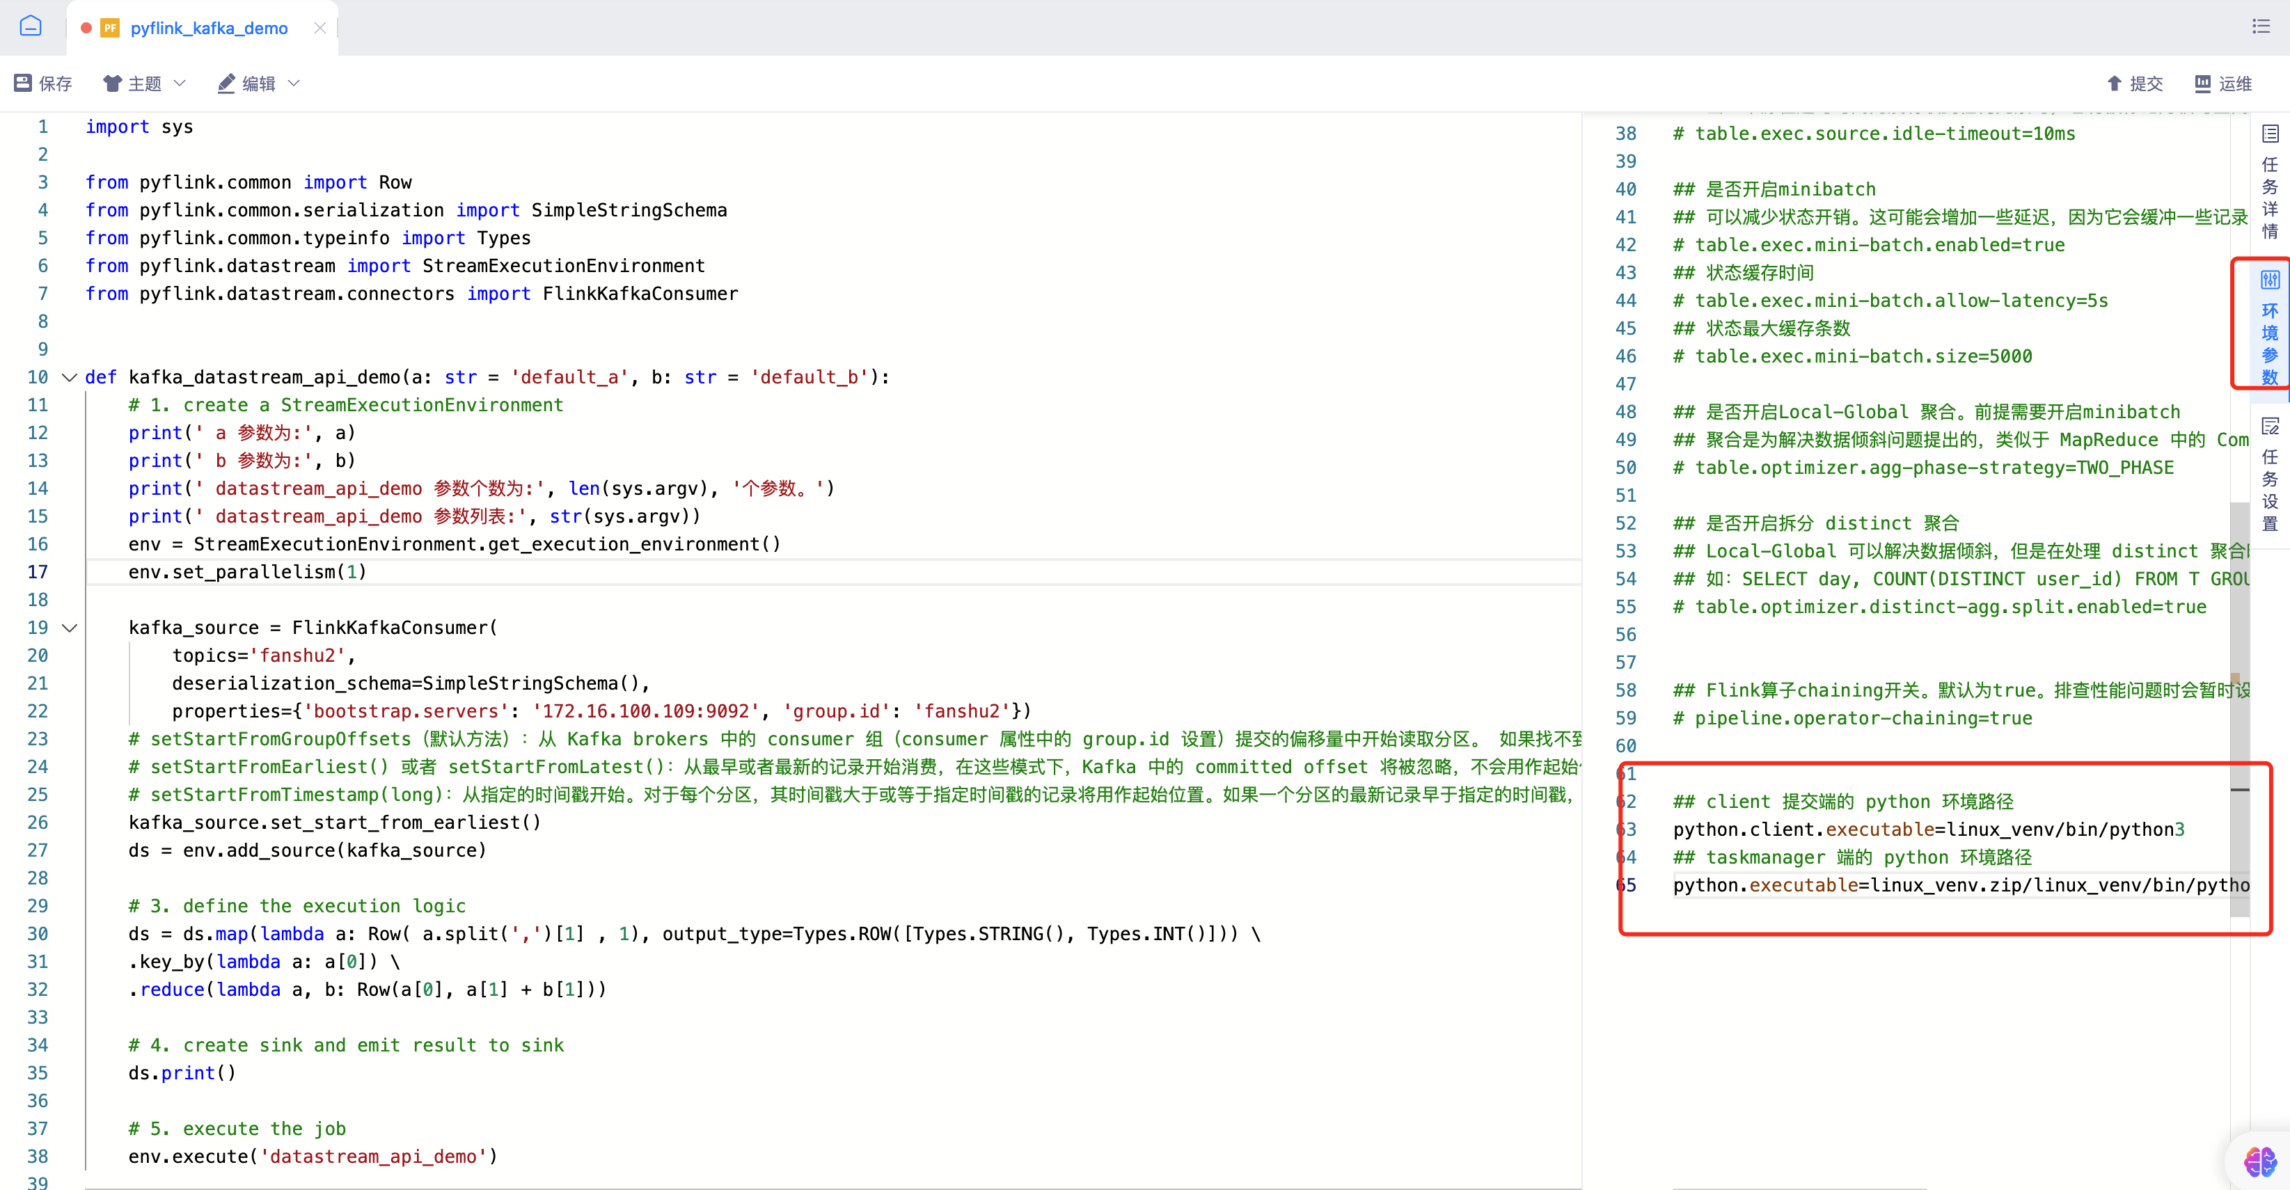Image resolution: width=2290 pixels, height=1190 pixels.
Task: Open the list menu icon at the top right
Action: coord(2261,26)
